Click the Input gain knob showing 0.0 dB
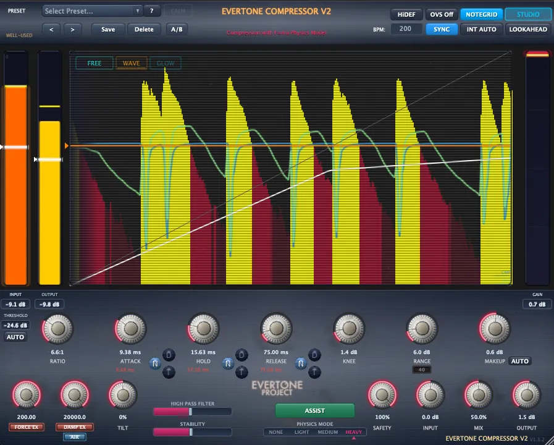The width and height of the screenshot is (554, 445). click(430, 395)
